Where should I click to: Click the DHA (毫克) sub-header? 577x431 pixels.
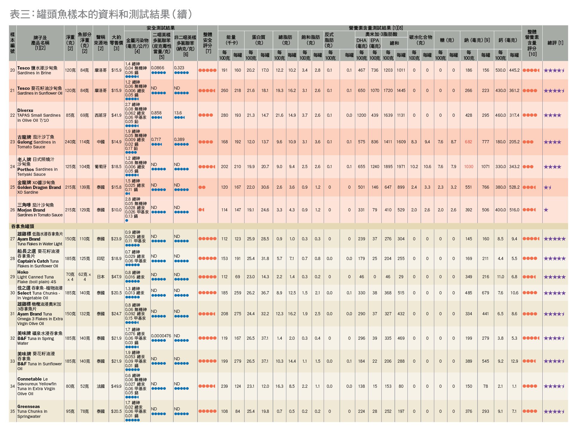tap(361, 43)
